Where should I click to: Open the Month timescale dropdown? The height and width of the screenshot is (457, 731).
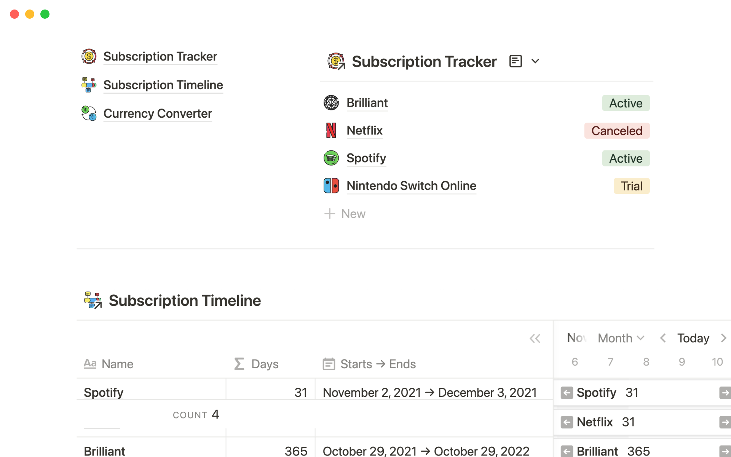(621, 338)
